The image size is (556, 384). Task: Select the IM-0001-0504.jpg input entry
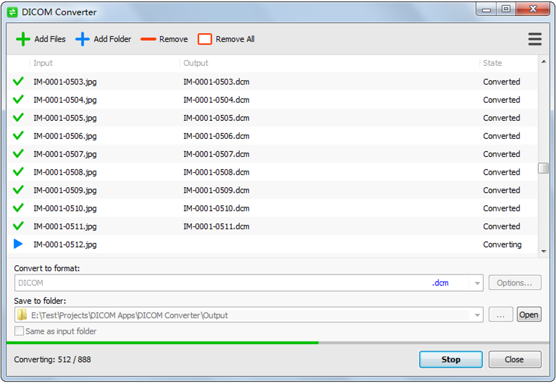tap(65, 100)
